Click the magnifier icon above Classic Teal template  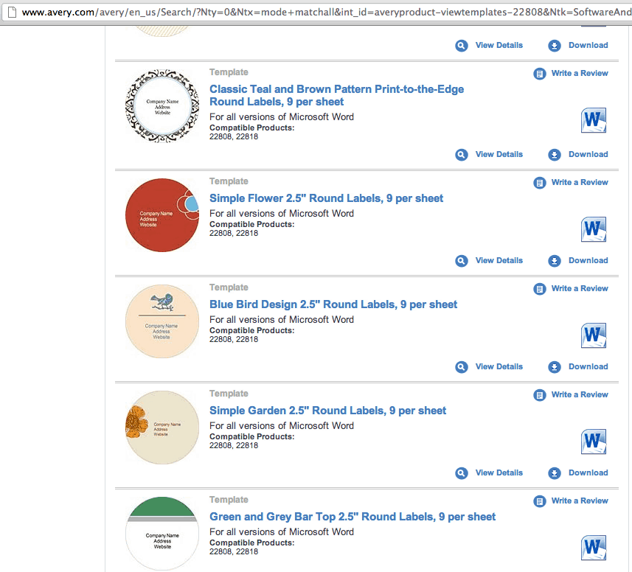pos(462,46)
